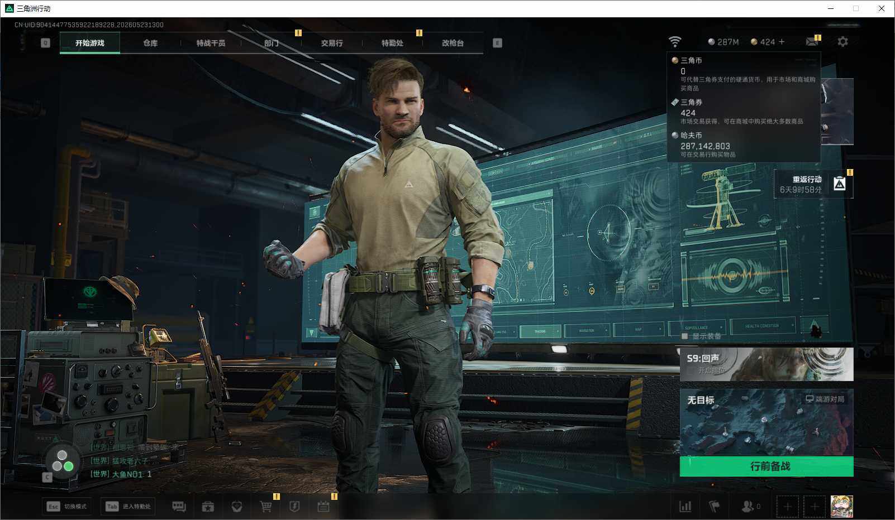Check the network signal icon
Viewport: 895px width, 520px height.
click(x=675, y=42)
